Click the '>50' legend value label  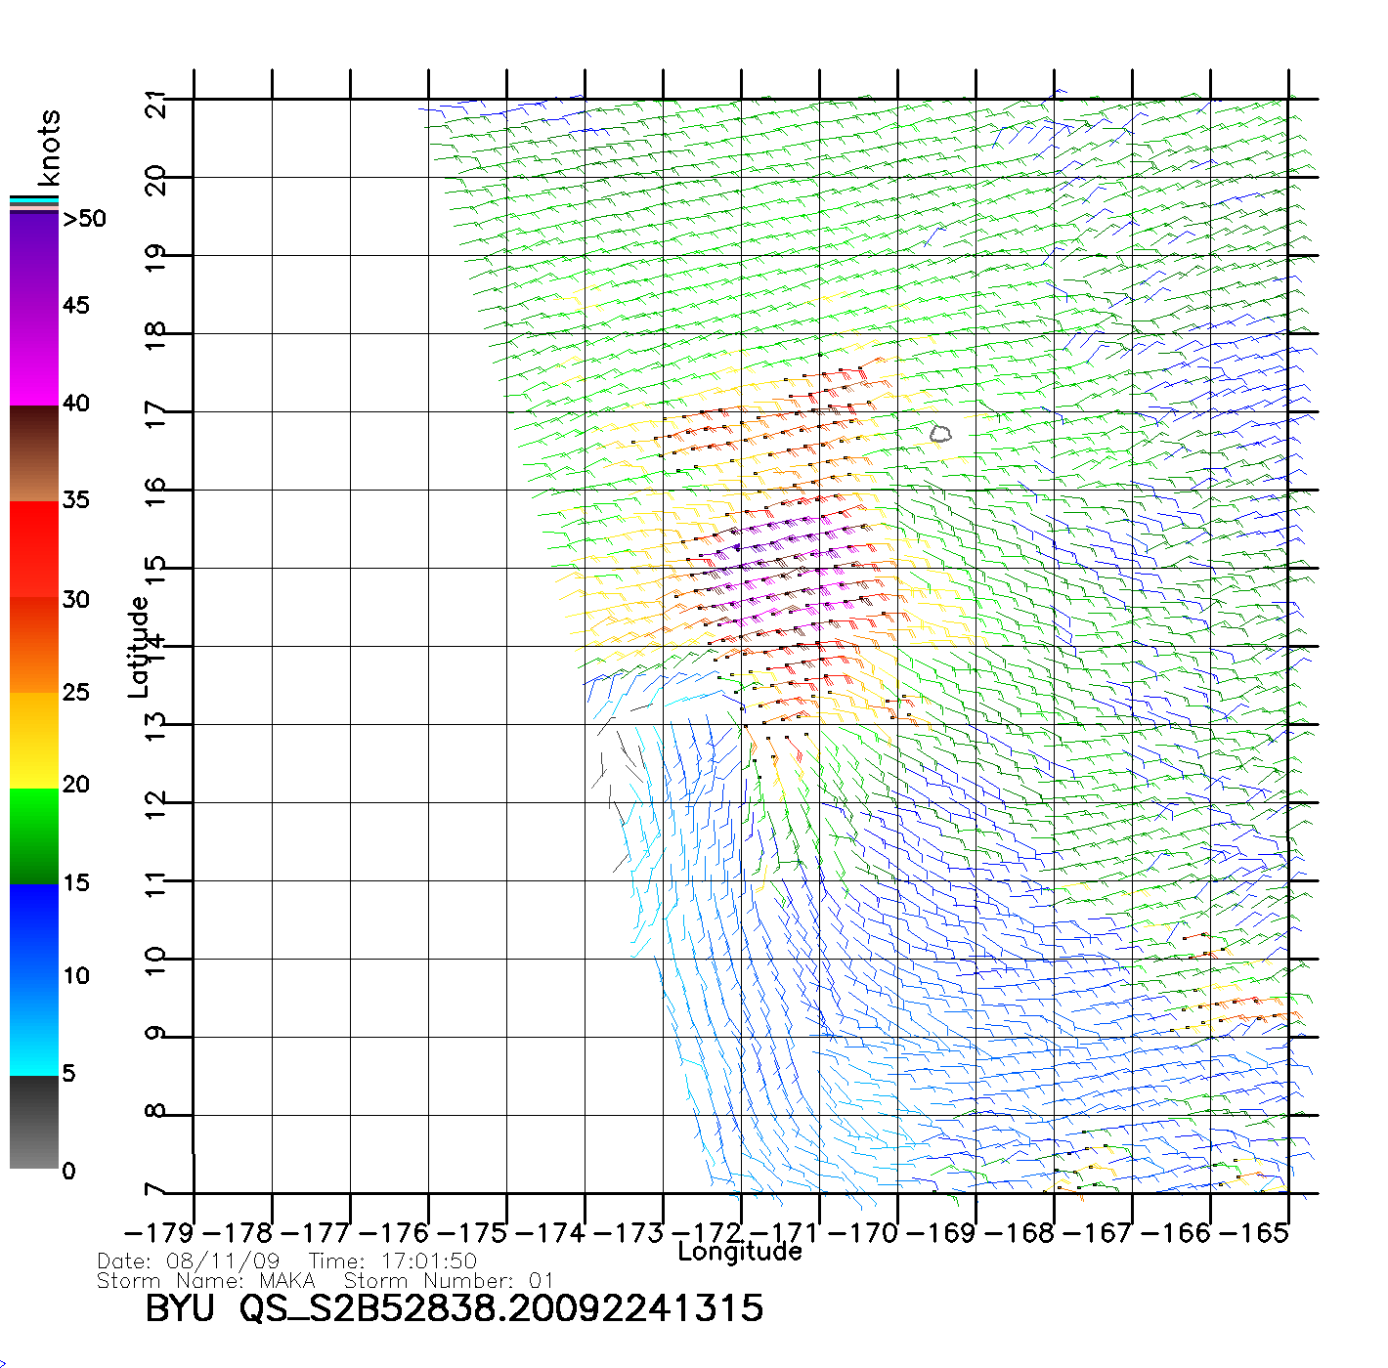[84, 219]
